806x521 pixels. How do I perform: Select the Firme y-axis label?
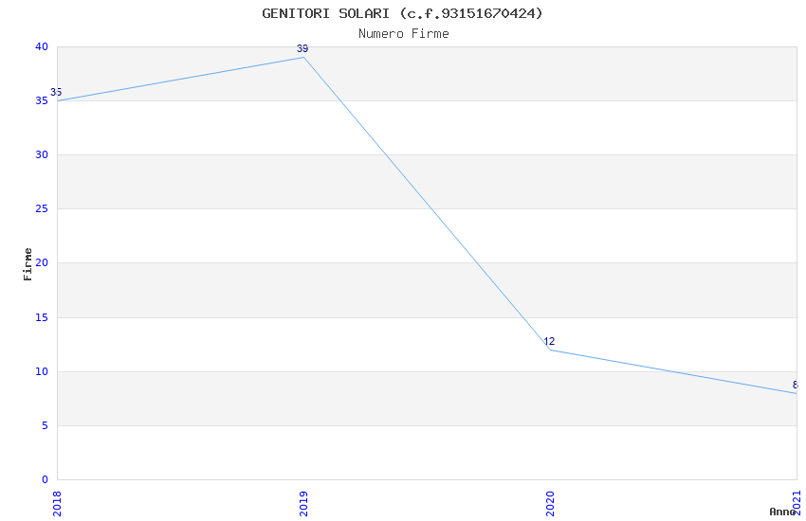click(x=28, y=263)
